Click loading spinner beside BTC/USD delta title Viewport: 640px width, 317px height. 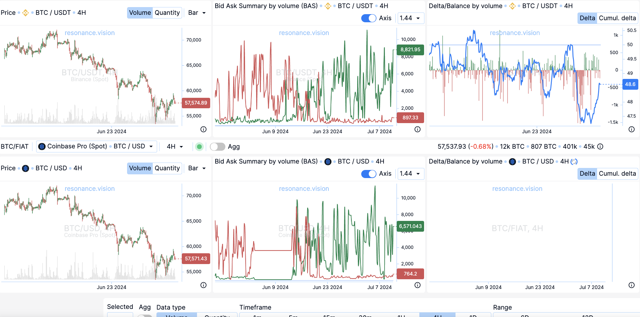pyautogui.click(x=574, y=162)
